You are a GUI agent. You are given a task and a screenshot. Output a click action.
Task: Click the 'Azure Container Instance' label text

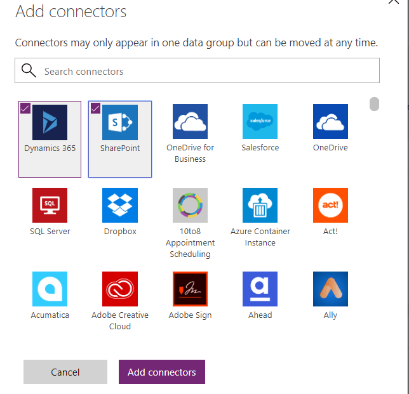click(260, 237)
